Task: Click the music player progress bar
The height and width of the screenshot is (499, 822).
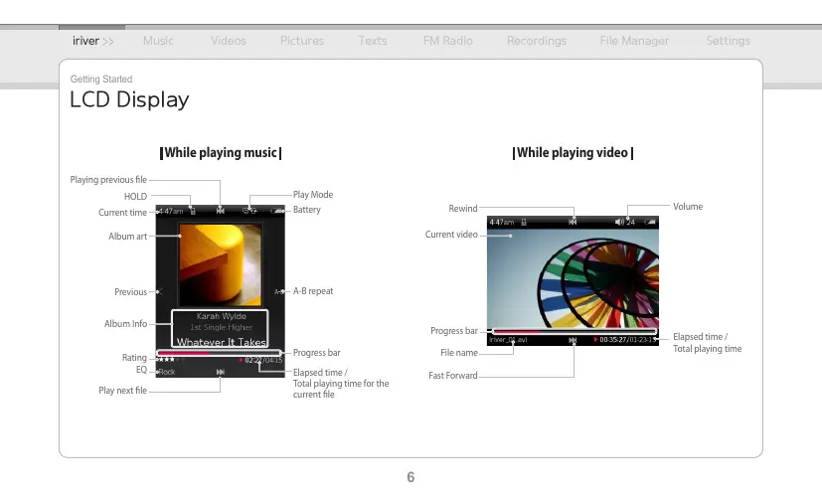Action: [221, 353]
